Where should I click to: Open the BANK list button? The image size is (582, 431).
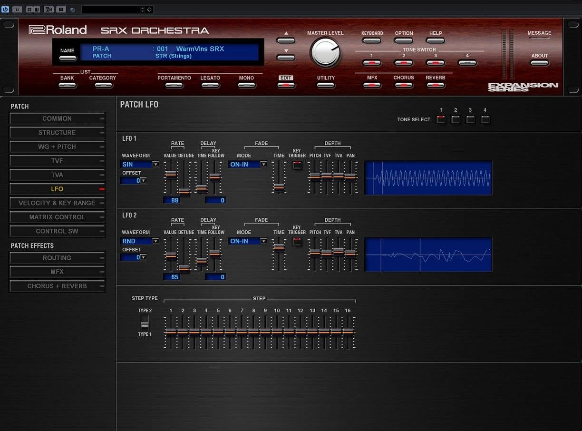click(68, 86)
